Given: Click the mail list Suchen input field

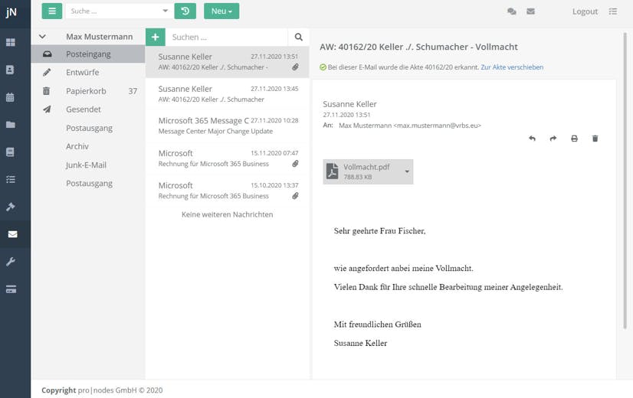Looking at the screenshot, I should coord(226,37).
